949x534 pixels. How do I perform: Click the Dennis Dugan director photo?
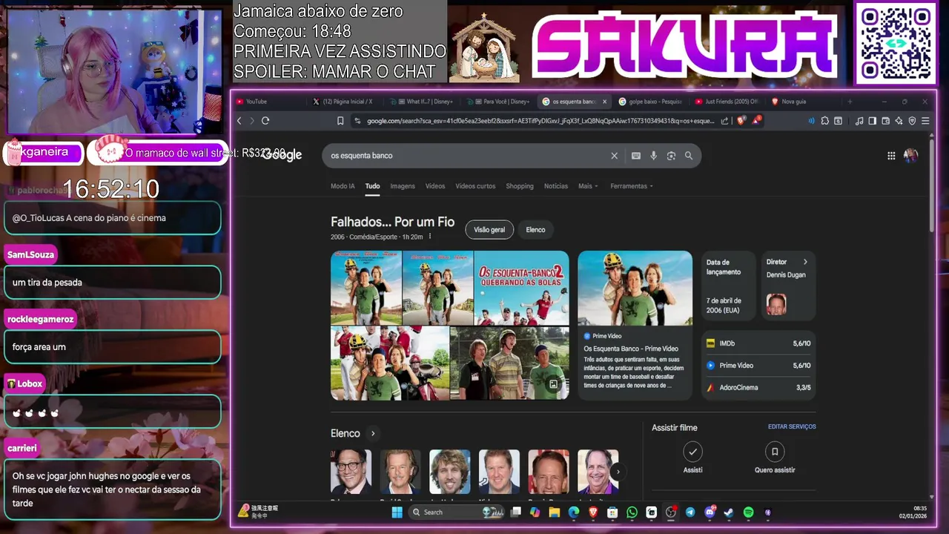(x=776, y=304)
